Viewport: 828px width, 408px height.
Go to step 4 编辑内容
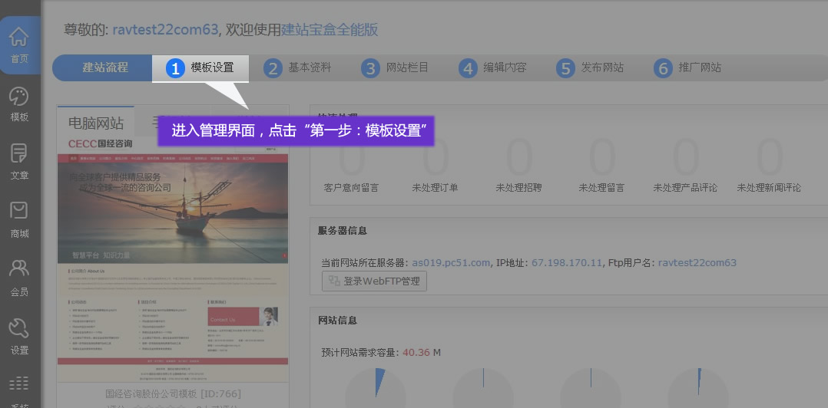click(493, 67)
